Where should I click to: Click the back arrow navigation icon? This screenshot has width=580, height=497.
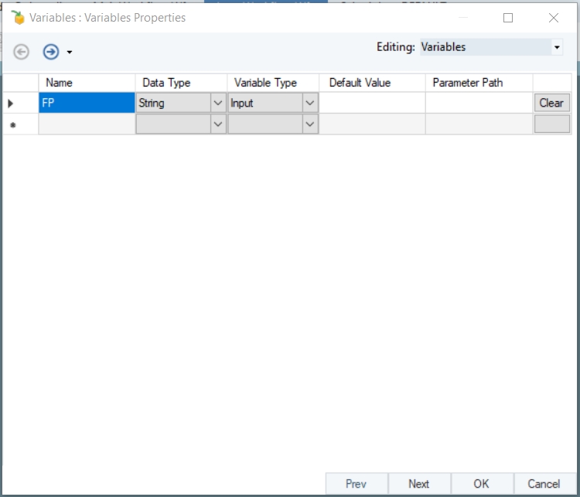(22, 52)
